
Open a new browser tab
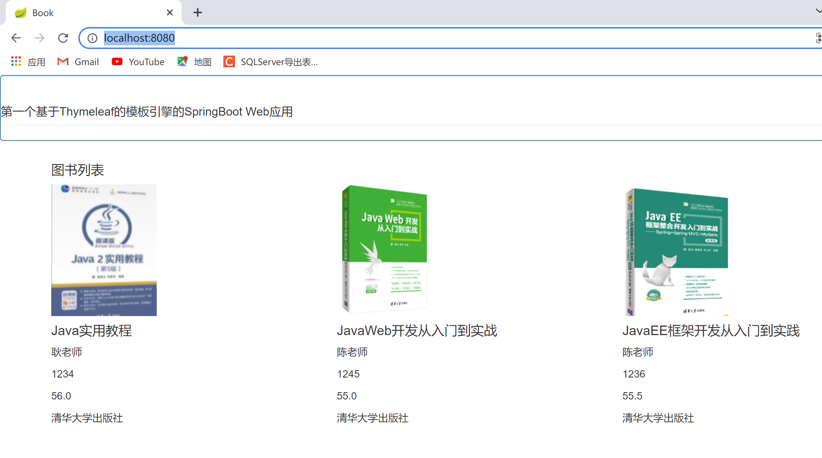(198, 13)
